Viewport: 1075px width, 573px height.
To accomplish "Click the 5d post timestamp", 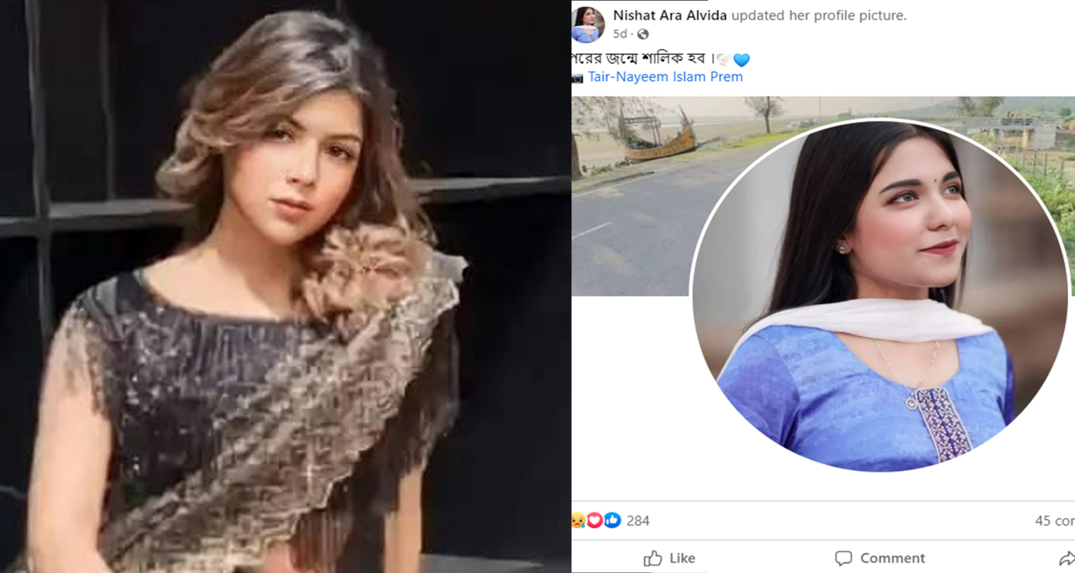I will (620, 34).
